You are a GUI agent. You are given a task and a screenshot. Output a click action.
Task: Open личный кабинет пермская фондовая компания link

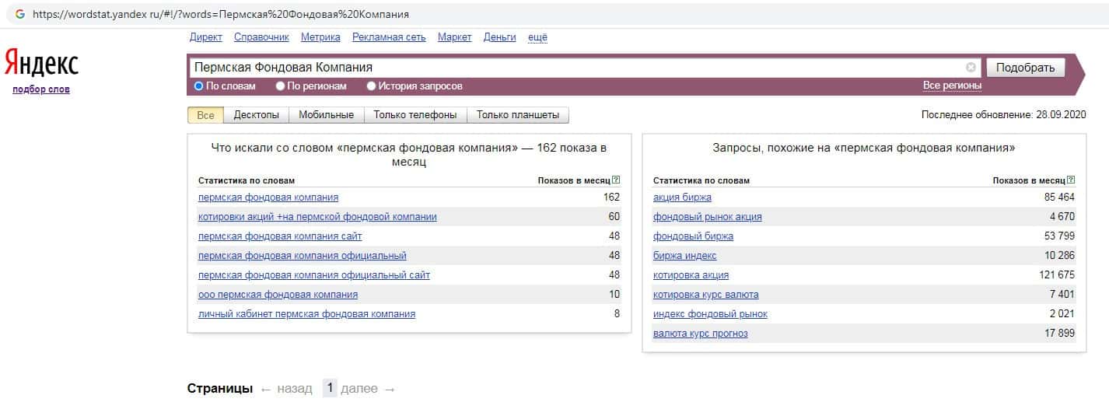[x=306, y=314]
